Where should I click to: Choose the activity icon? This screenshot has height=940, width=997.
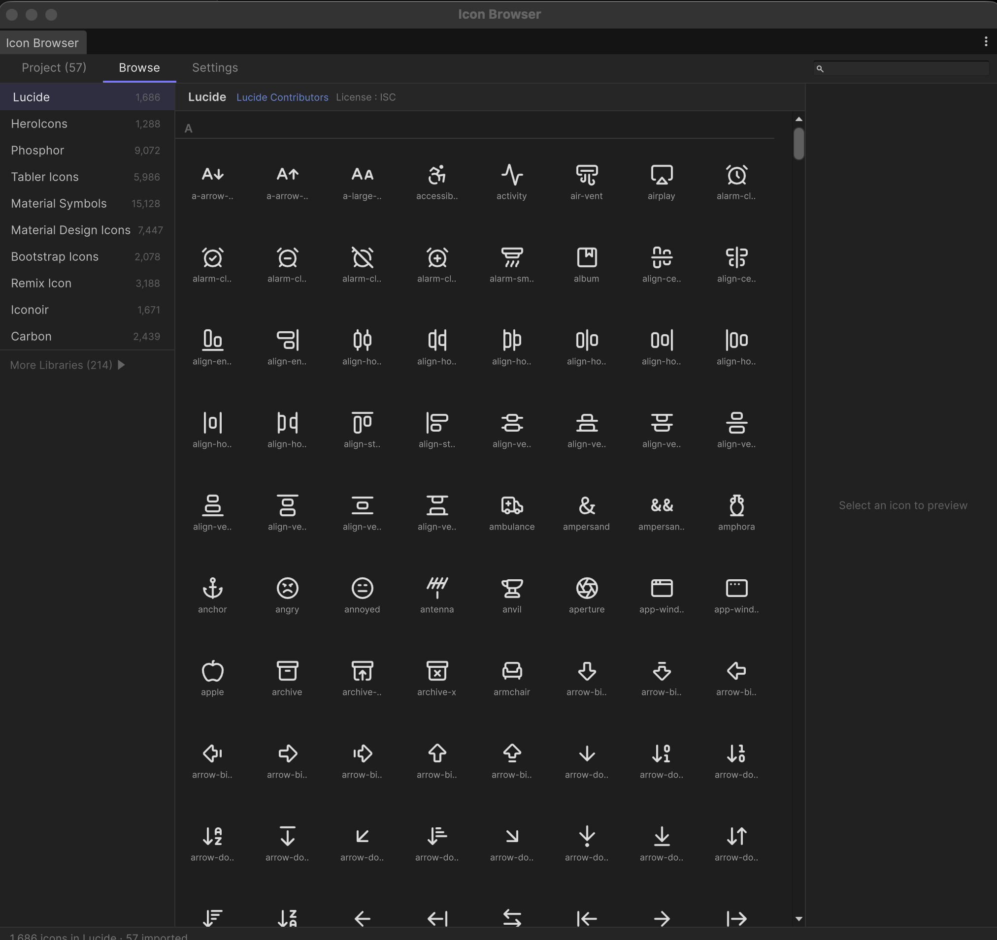coord(511,175)
